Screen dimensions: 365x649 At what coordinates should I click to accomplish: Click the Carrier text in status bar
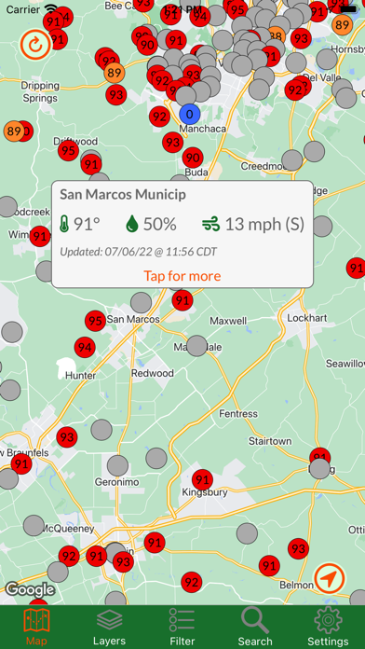pos(23,9)
